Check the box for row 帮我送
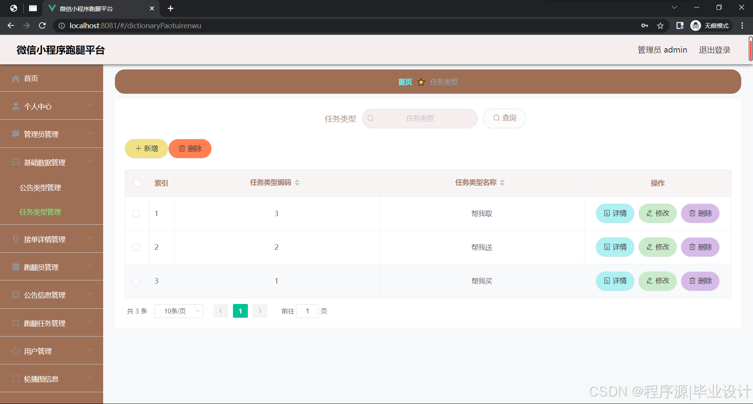 click(136, 247)
